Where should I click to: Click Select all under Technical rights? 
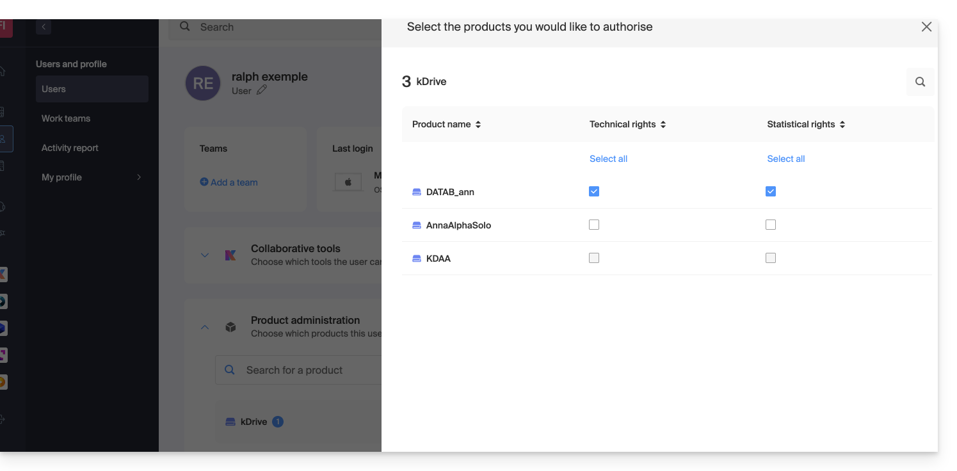[x=608, y=159]
